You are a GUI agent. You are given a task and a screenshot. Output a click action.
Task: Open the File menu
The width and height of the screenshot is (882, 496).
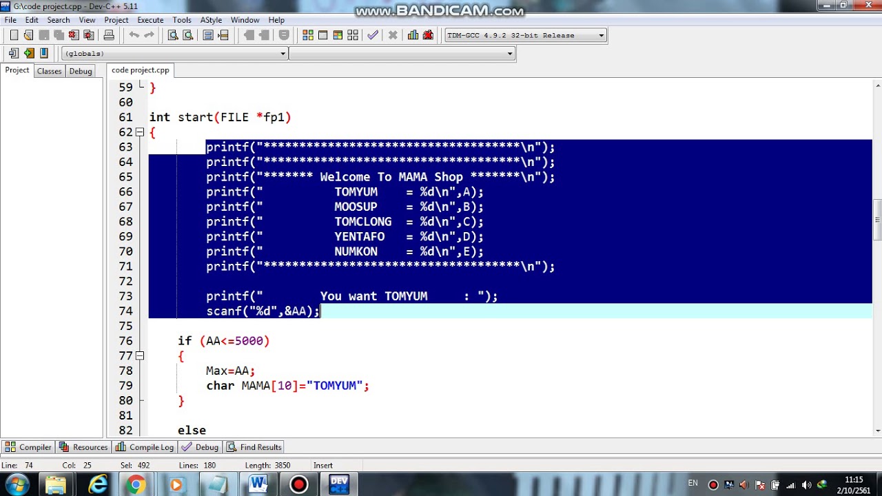10,20
